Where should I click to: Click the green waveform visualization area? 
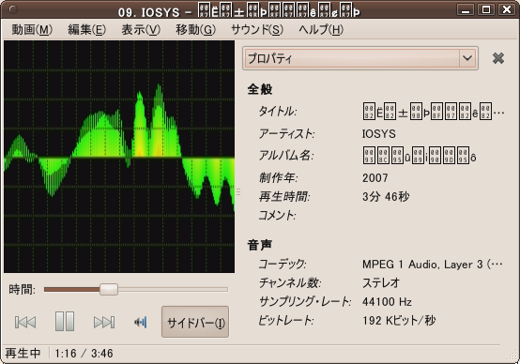click(x=119, y=157)
